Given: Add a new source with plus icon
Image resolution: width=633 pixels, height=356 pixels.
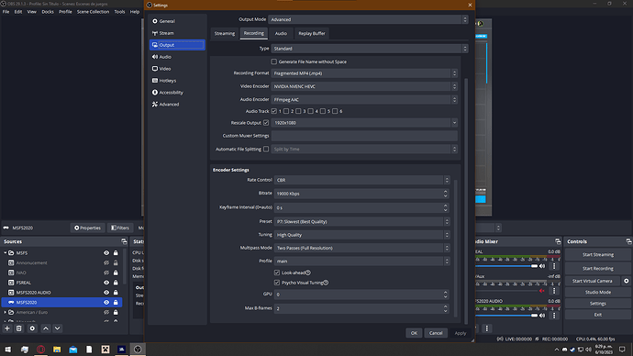Looking at the screenshot, I should click(7, 328).
